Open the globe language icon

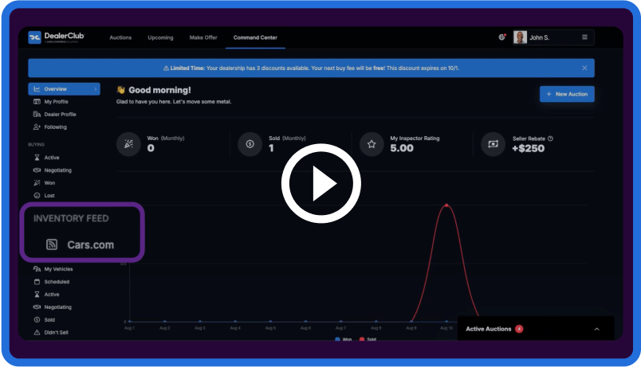click(501, 37)
